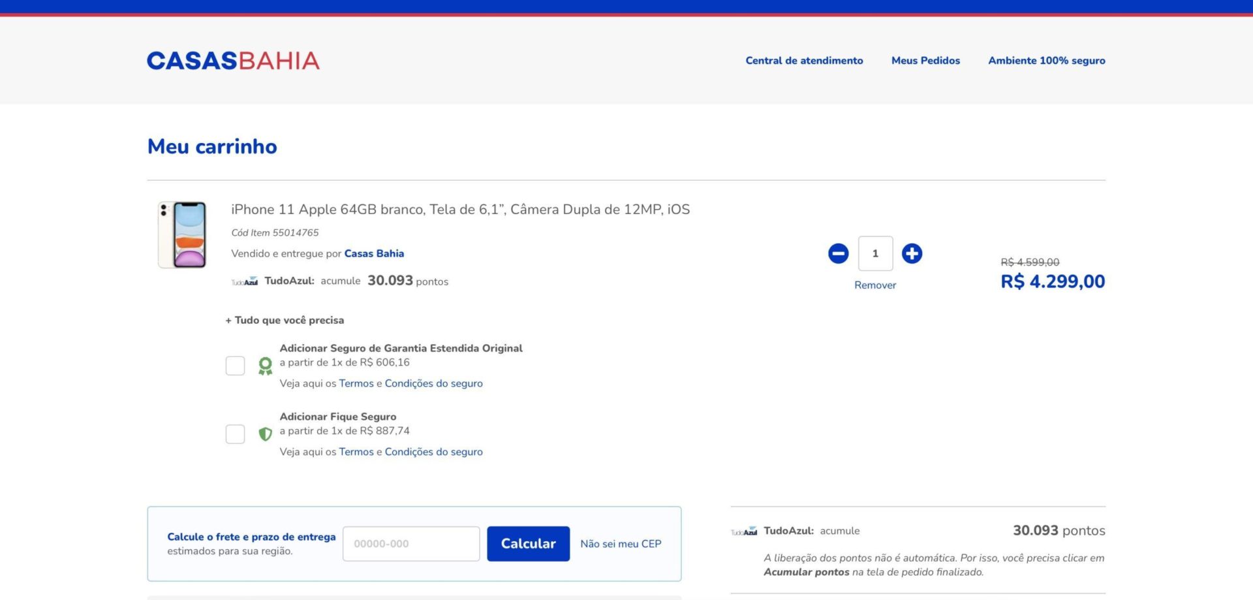Click the price R$ 4.299,00
The height and width of the screenshot is (600, 1253).
pos(1053,281)
